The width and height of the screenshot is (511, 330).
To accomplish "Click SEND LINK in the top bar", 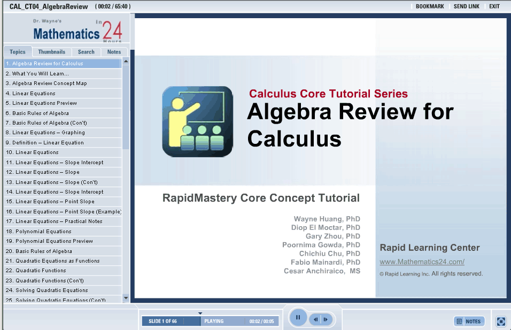I will pyautogui.click(x=466, y=6).
